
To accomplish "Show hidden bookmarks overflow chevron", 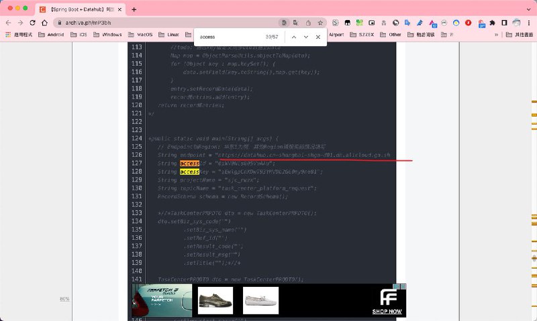I will 497,34.
